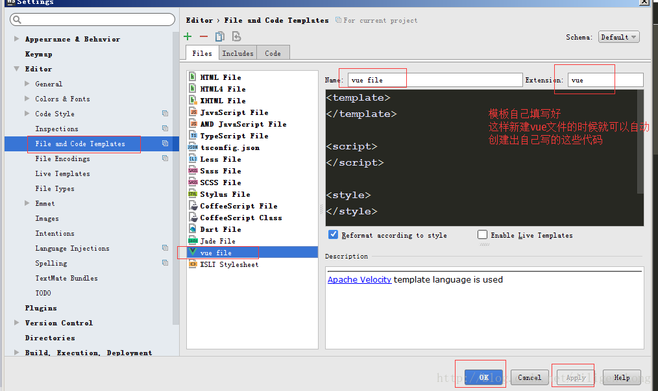Enable Live Templates checkbox
The width and height of the screenshot is (658, 391).
(483, 234)
